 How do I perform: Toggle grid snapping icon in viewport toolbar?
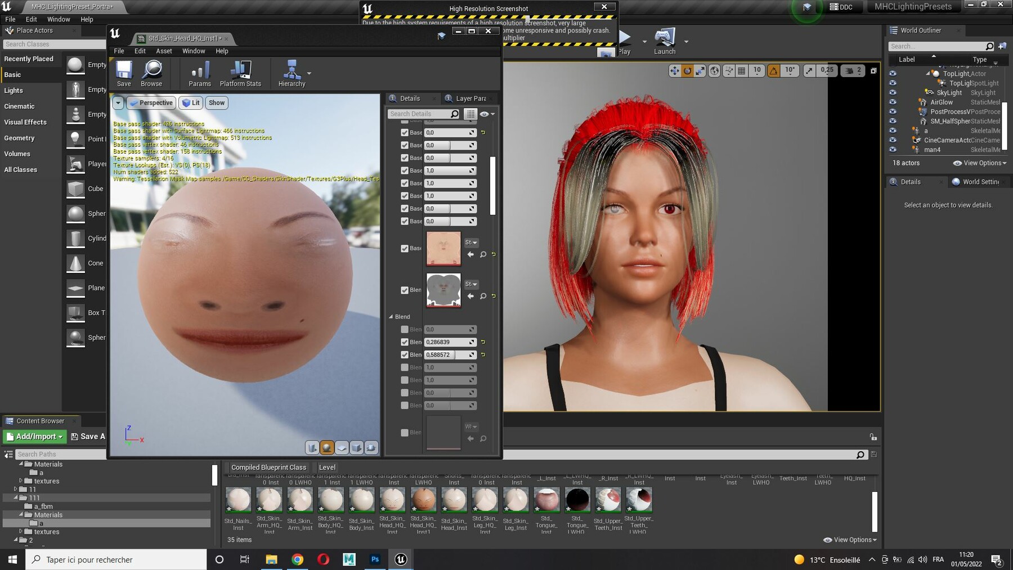tap(742, 70)
